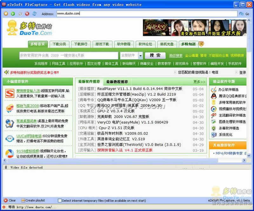Click the UUCall smiley face icon

[x=10, y=139]
